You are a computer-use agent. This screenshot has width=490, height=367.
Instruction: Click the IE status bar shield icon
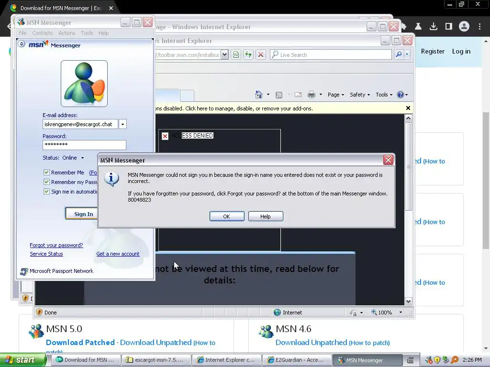point(39,312)
